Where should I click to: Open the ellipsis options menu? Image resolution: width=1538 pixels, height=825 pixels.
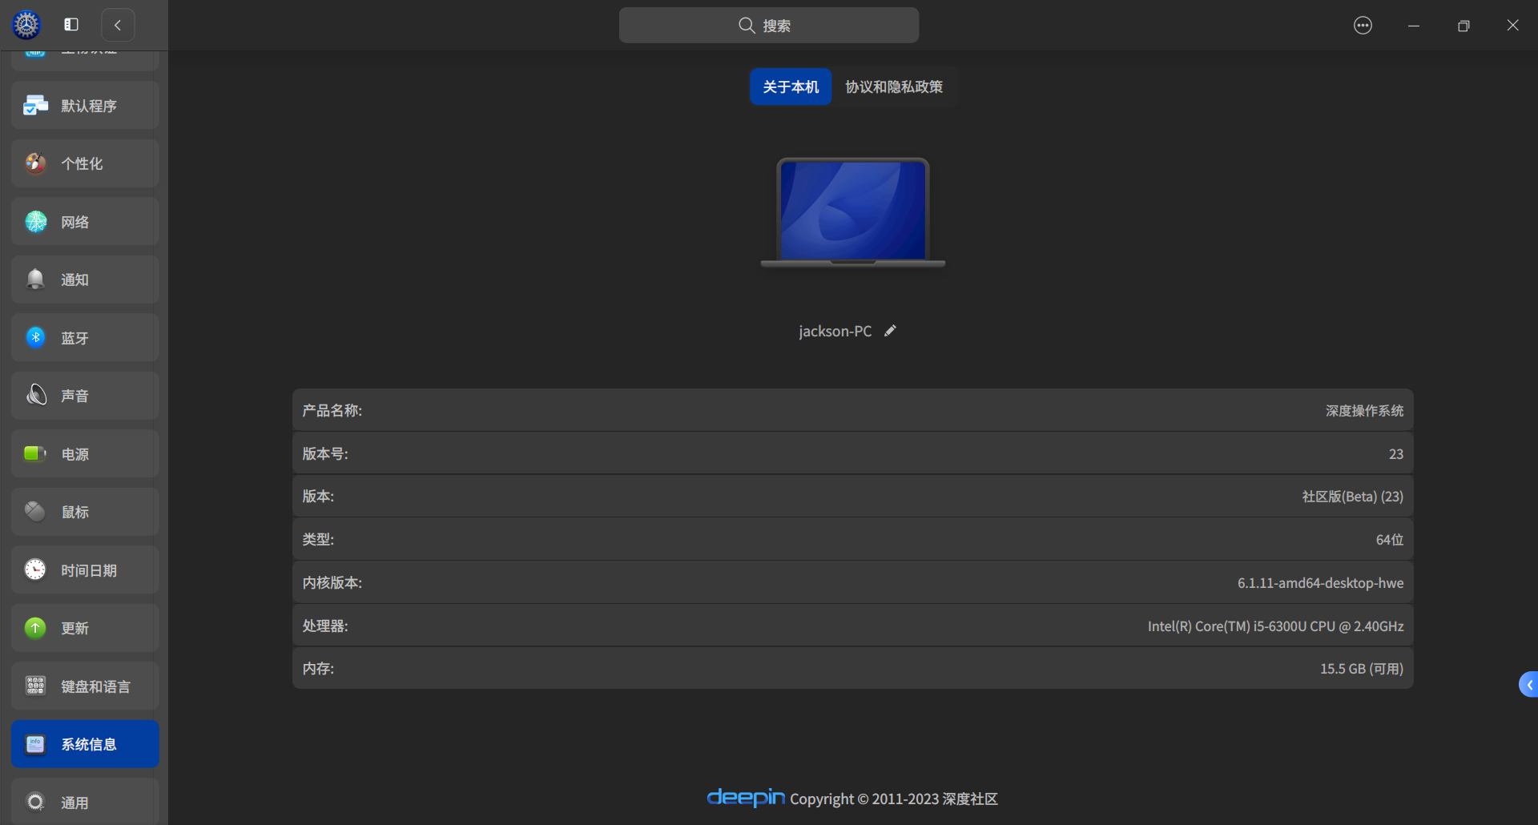tap(1363, 25)
